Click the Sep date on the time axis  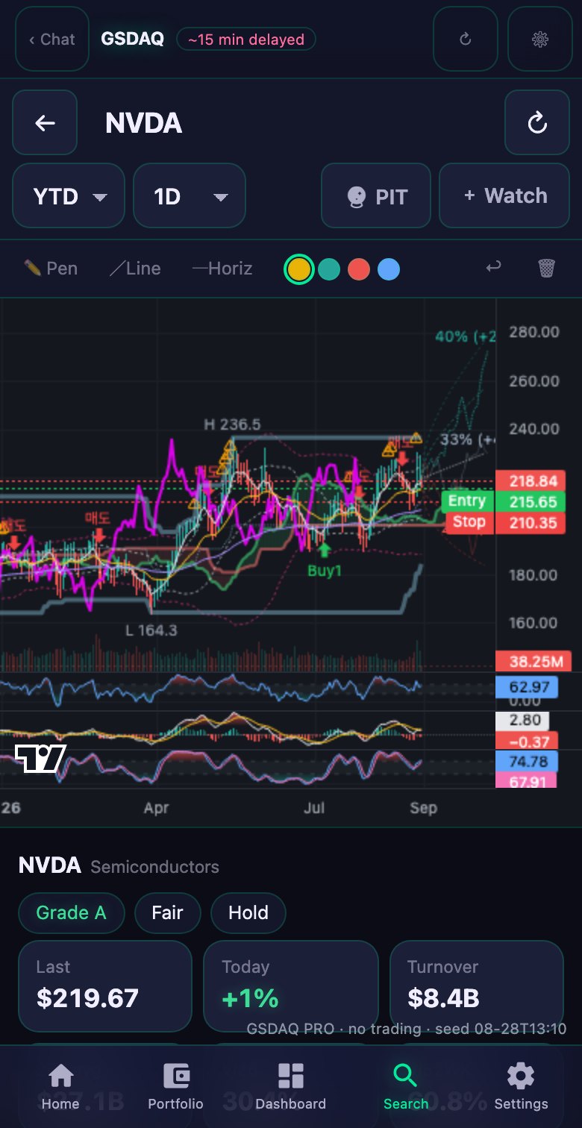point(423,808)
